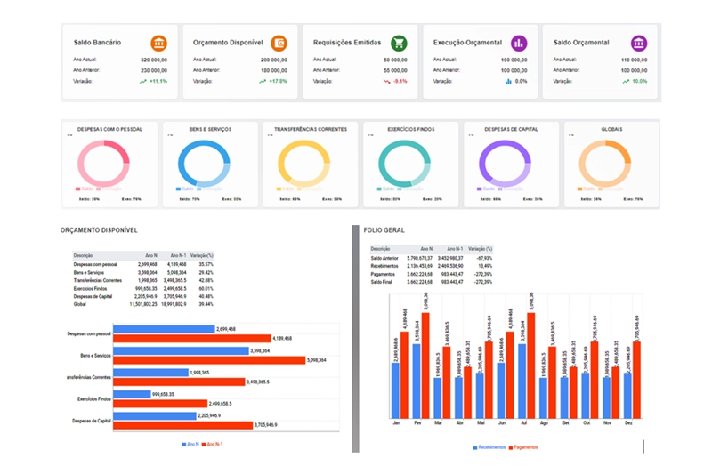Click the wallet icon on Orçamento Disponível card

[279, 43]
